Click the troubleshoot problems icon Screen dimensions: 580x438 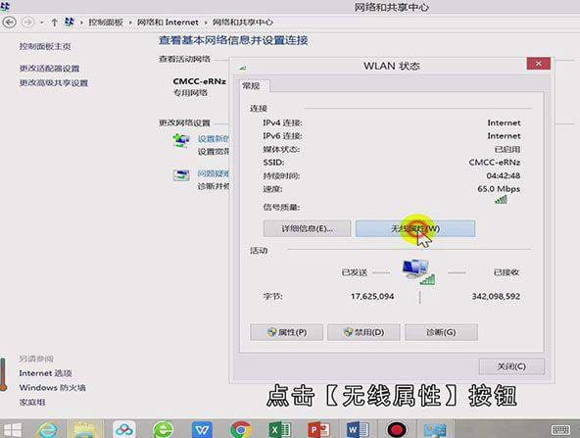(181, 175)
